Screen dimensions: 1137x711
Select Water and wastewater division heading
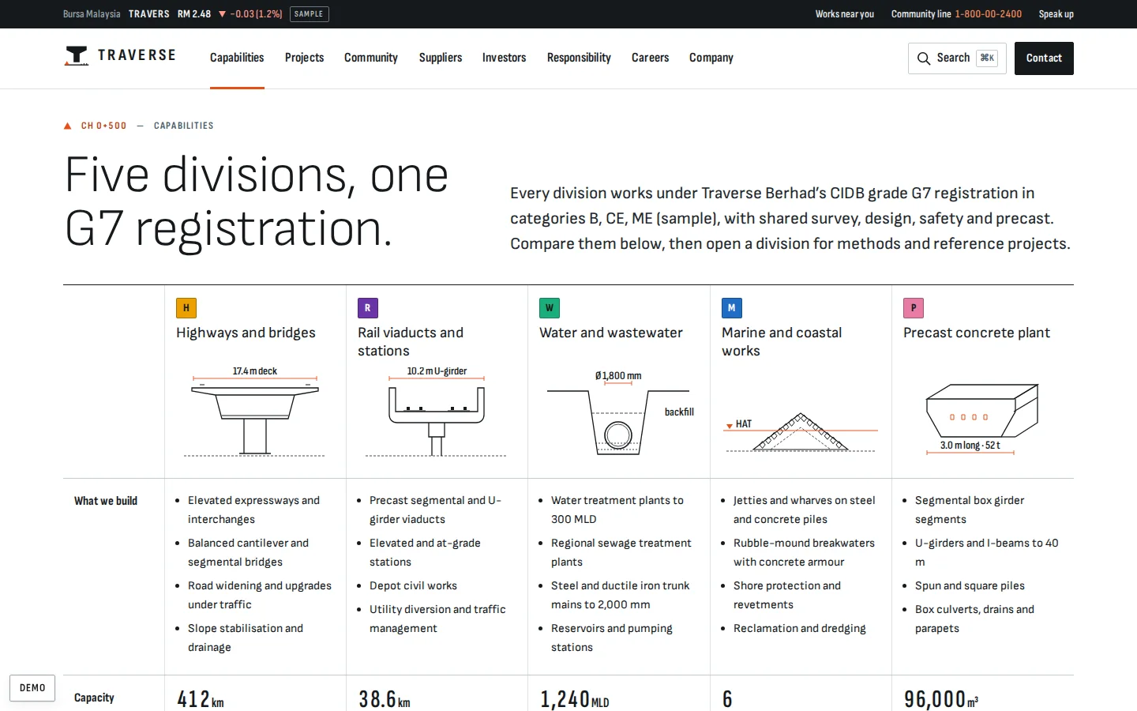tap(611, 333)
